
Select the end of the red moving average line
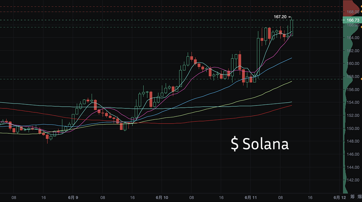291,105
